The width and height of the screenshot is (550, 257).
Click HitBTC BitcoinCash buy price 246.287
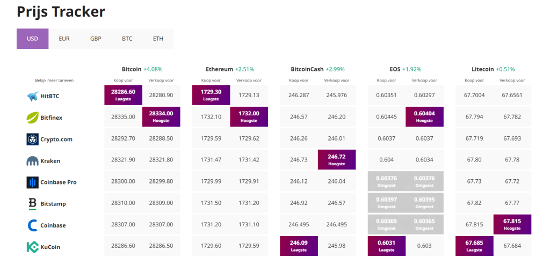coord(299,96)
